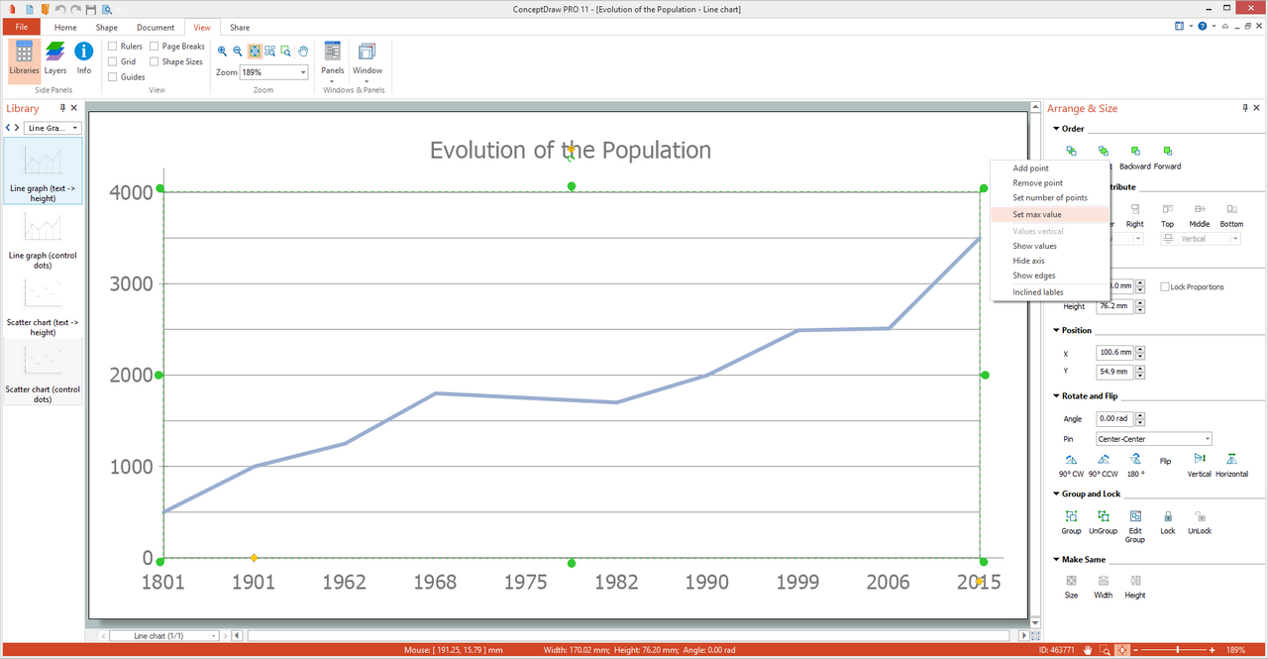Collapse the Position section
Image resolution: width=1268 pixels, height=659 pixels.
tap(1056, 331)
